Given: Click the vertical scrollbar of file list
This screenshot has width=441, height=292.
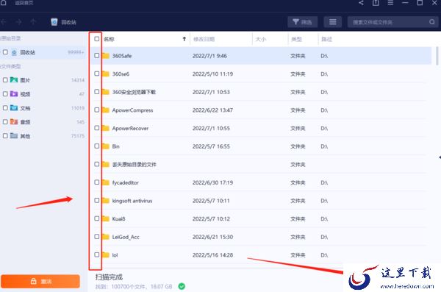Looking at the screenshot, I should [x=437, y=56].
